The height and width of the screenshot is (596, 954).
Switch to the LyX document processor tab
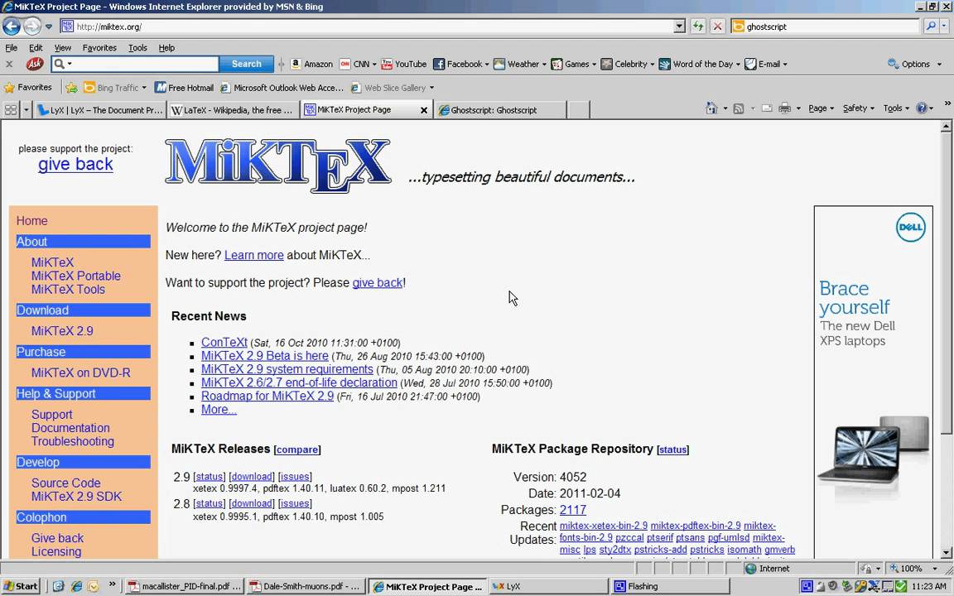99,110
